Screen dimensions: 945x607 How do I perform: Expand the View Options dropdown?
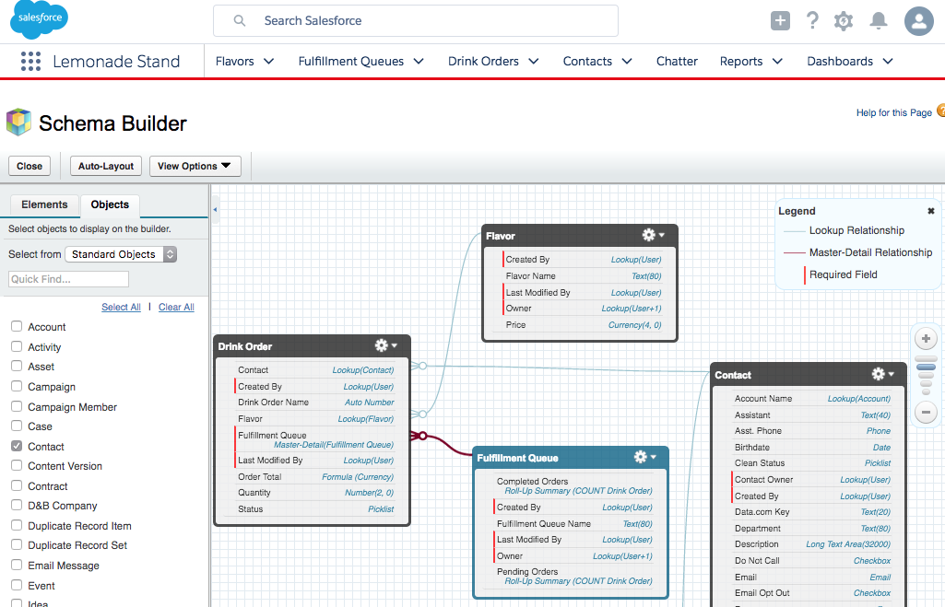(195, 167)
